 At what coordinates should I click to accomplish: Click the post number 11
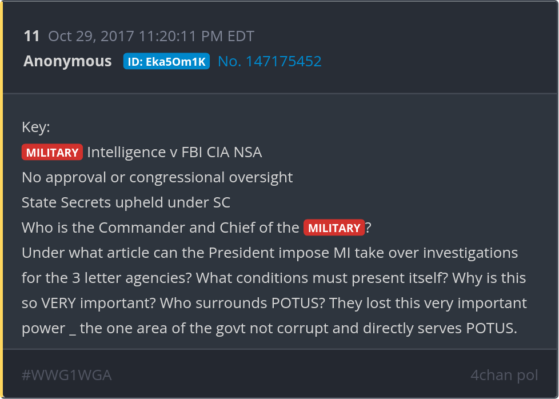click(31, 37)
